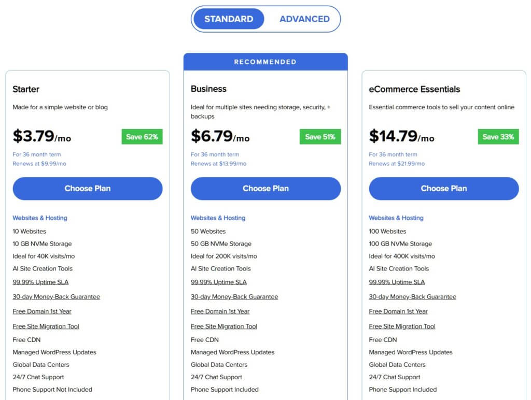Open Starter's 30-day Money-Back Guarantee link
The height and width of the screenshot is (400, 531).
point(56,297)
